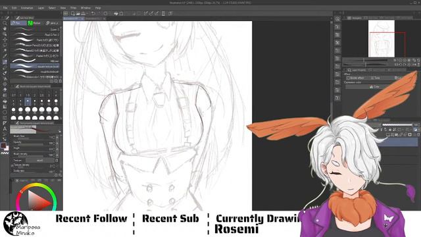
Task: Select the Frame border tool
Action: (x=5, y=118)
